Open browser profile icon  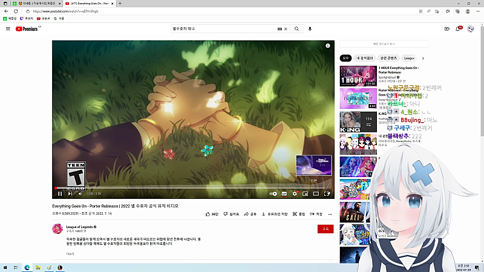tap(468, 11)
